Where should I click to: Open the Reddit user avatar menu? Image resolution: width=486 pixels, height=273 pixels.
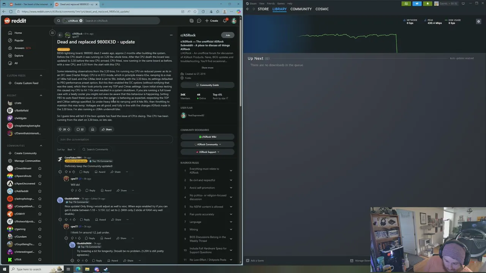(x=234, y=21)
